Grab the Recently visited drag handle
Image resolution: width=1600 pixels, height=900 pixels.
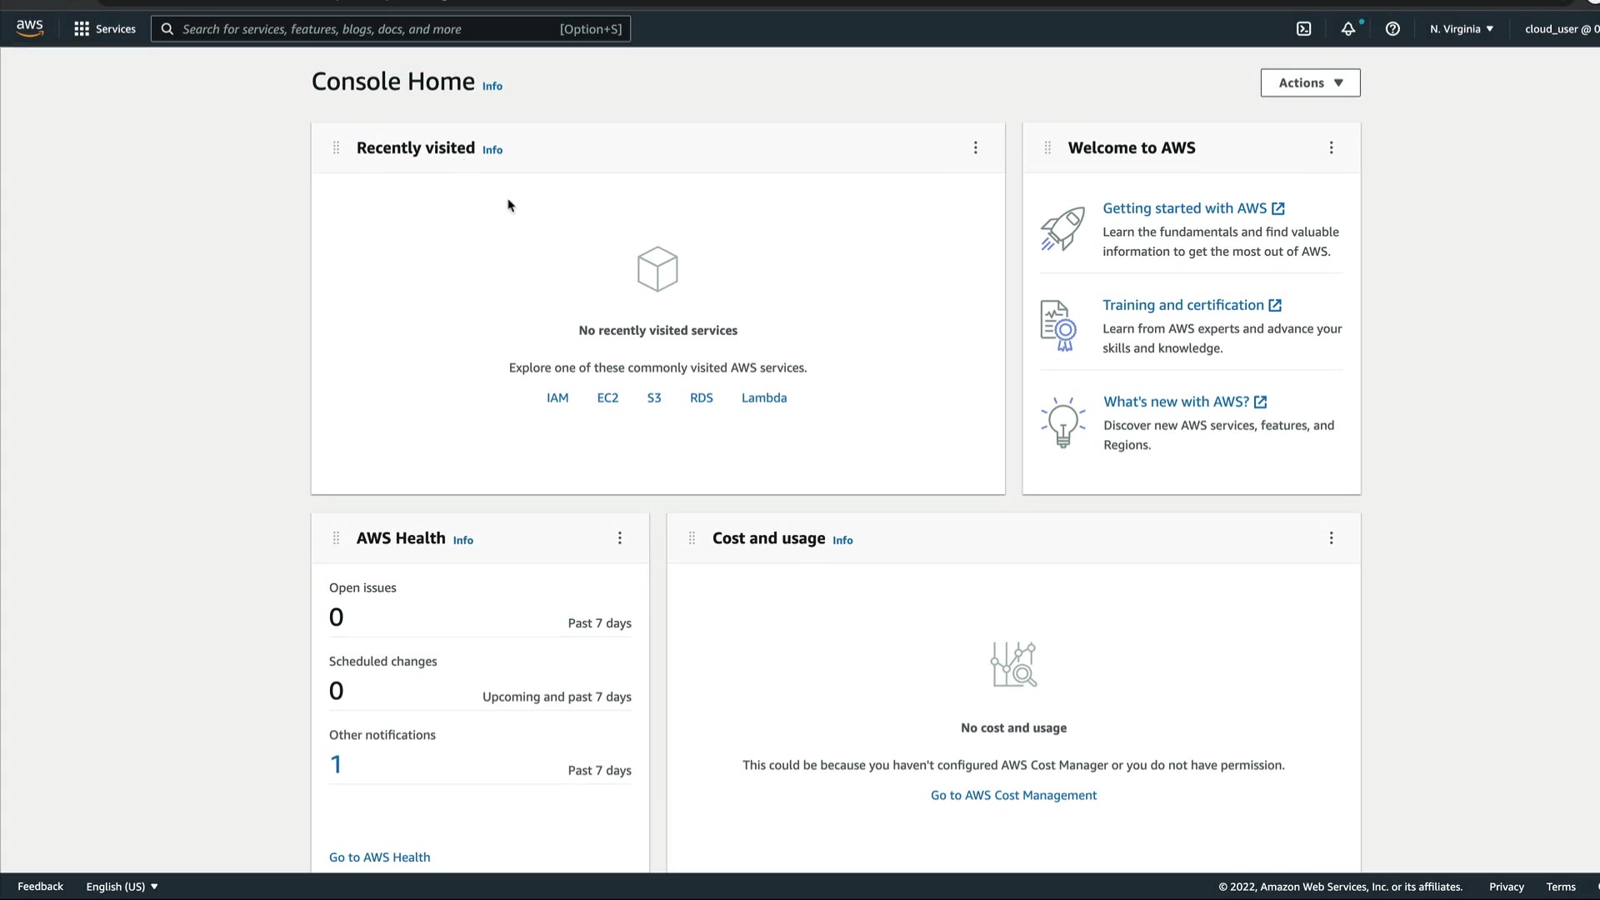pos(336,148)
